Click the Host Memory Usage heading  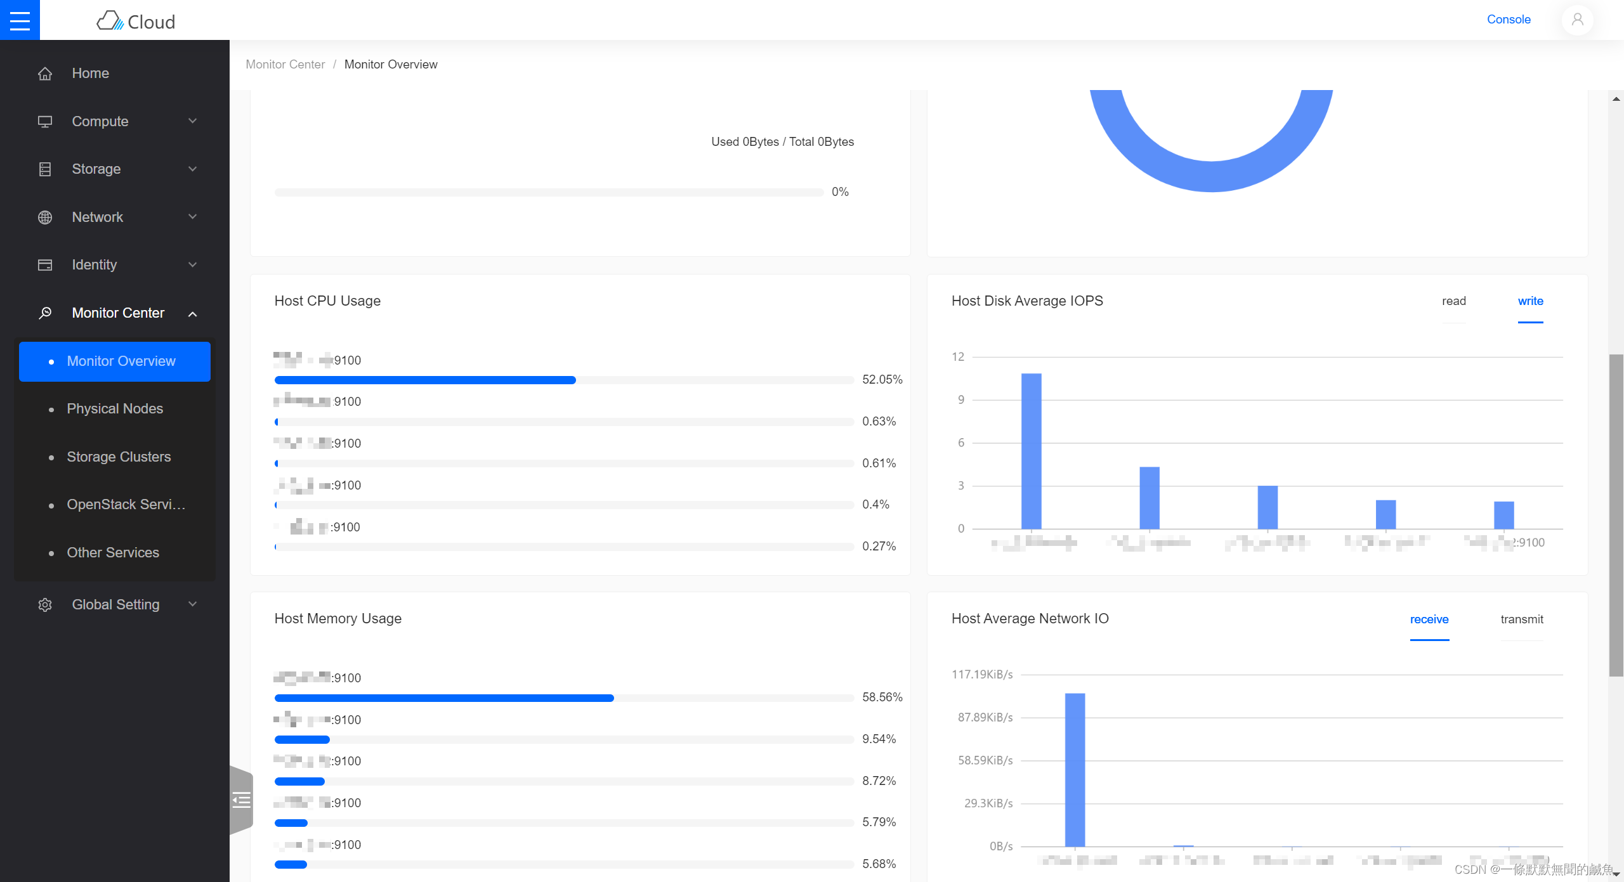click(x=338, y=619)
